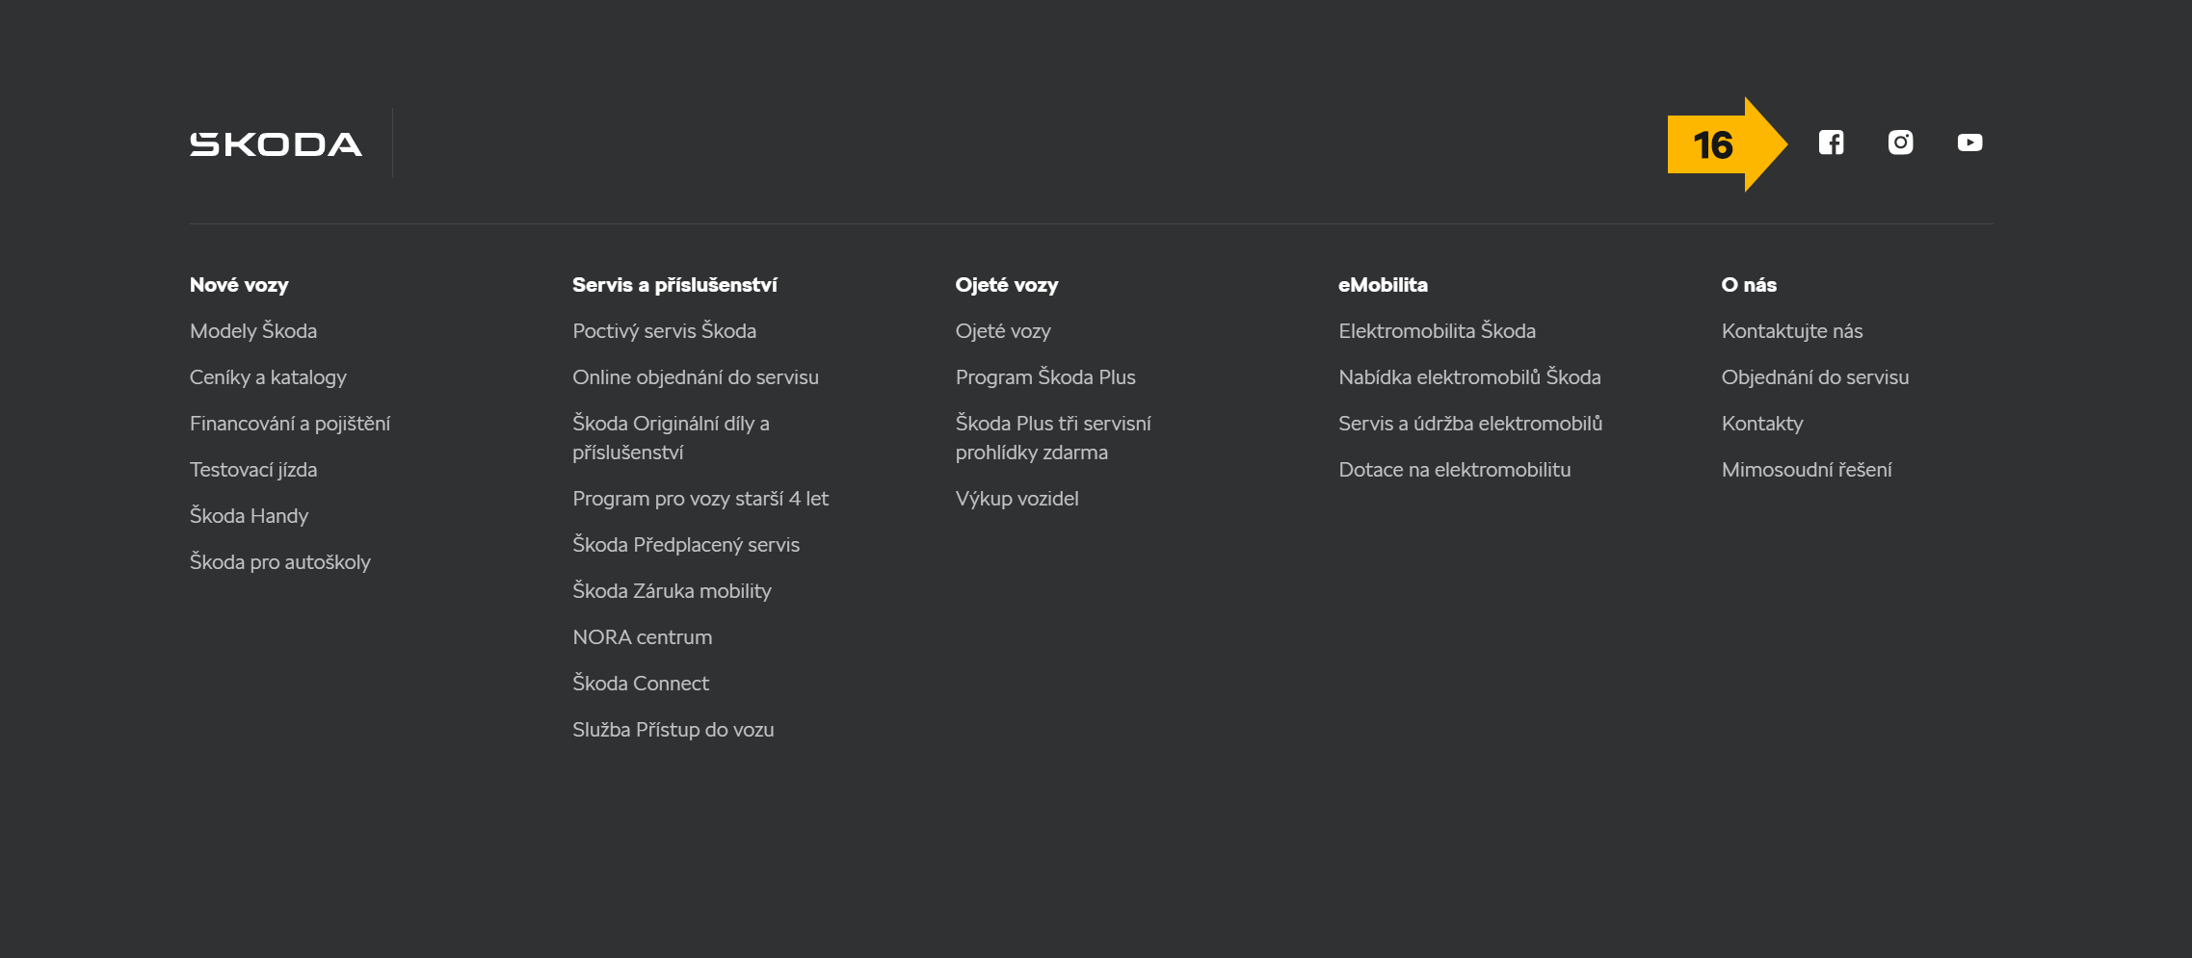Open Program Škoda Plus

pos(1045,377)
